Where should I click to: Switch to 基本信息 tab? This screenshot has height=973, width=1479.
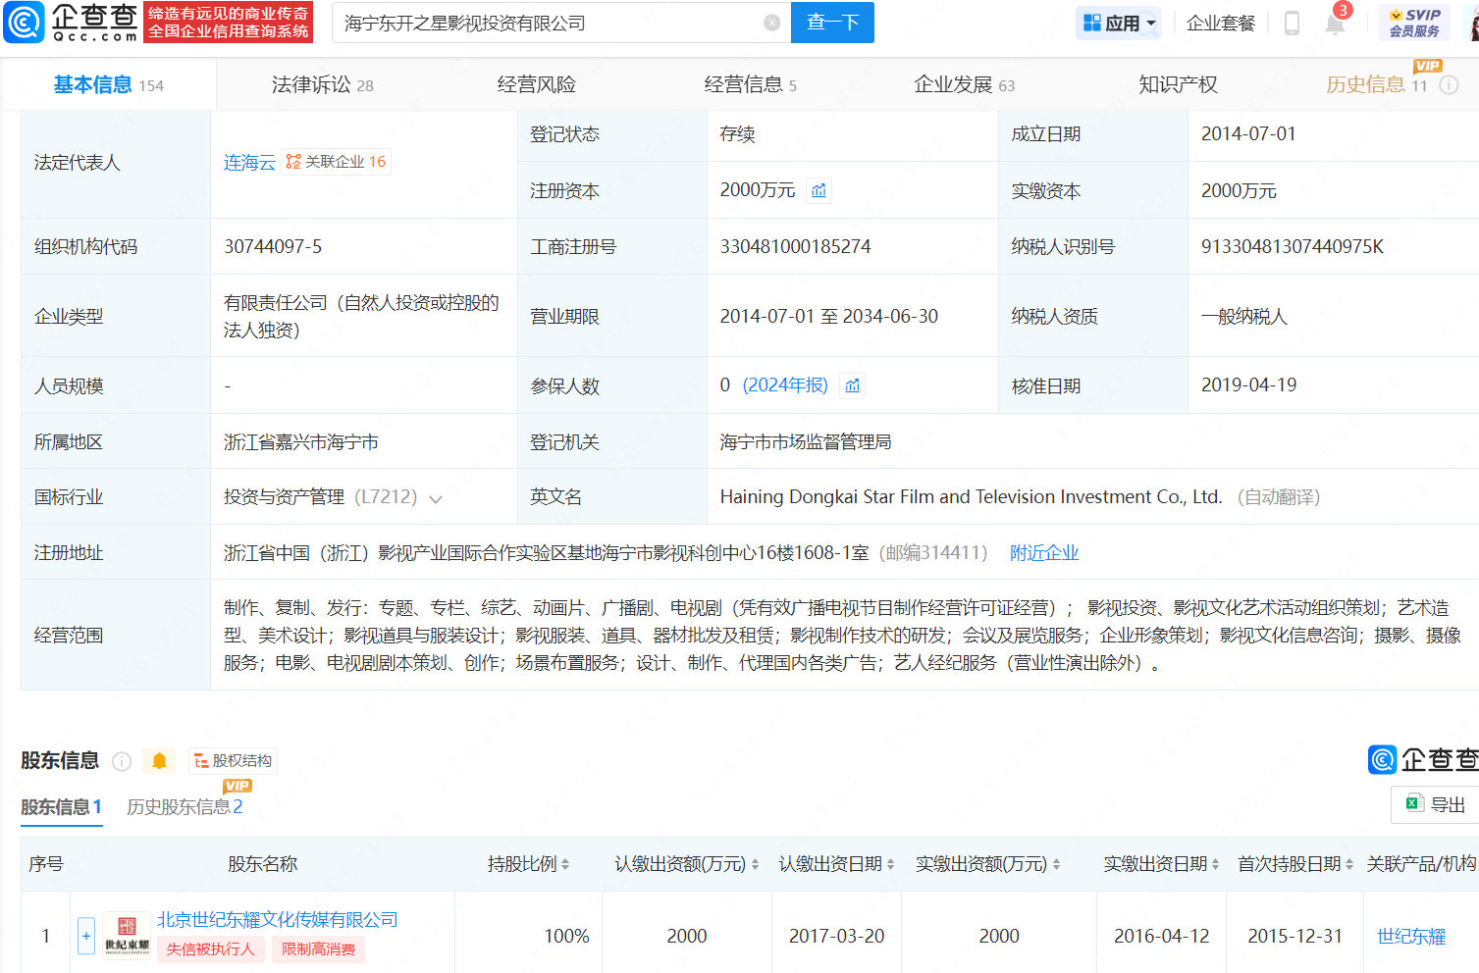point(108,85)
